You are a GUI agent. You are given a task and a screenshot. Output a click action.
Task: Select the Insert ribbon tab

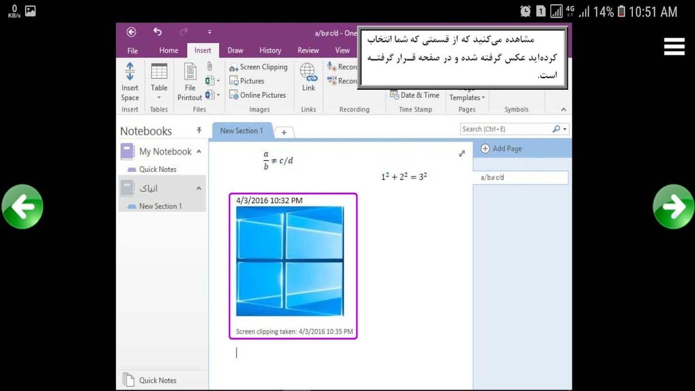coord(203,50)
